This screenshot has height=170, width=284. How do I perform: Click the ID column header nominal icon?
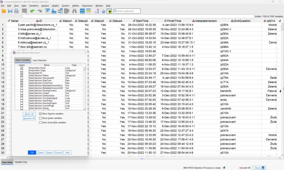37,21
